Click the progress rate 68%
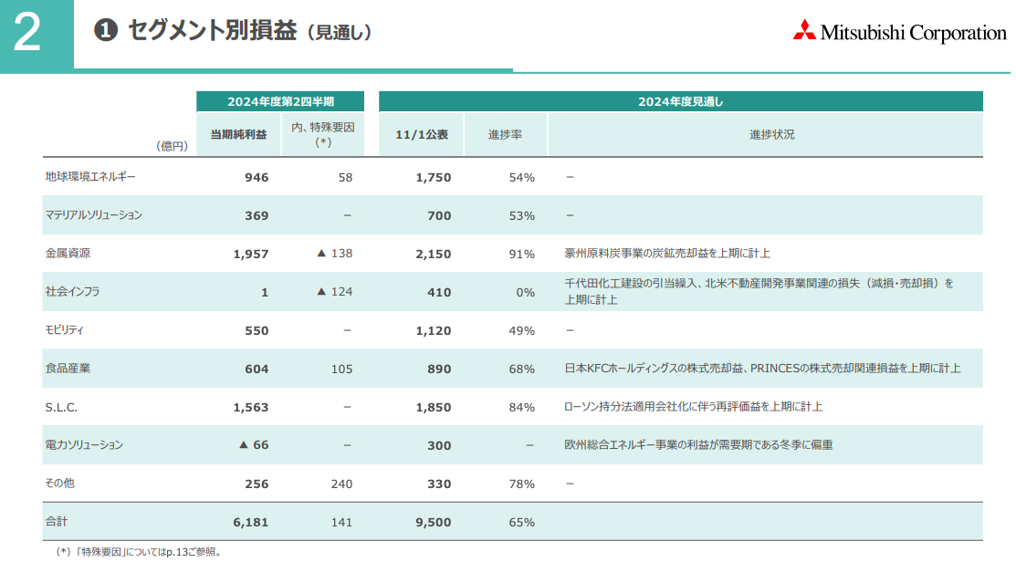 (x=521, y=369)
